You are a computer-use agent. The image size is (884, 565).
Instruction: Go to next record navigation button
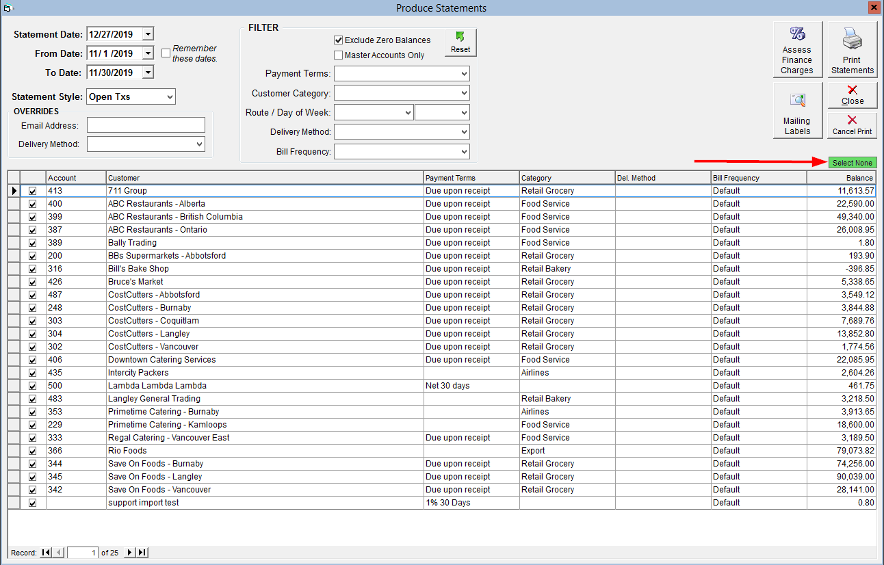click(130, 553)
